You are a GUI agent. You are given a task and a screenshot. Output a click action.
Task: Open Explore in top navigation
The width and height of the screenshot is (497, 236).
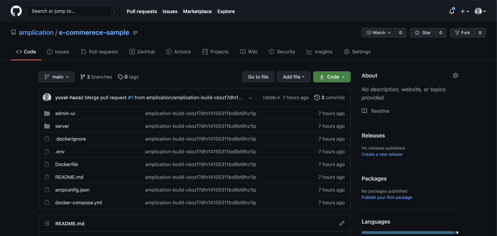click(x=226, y=11)
